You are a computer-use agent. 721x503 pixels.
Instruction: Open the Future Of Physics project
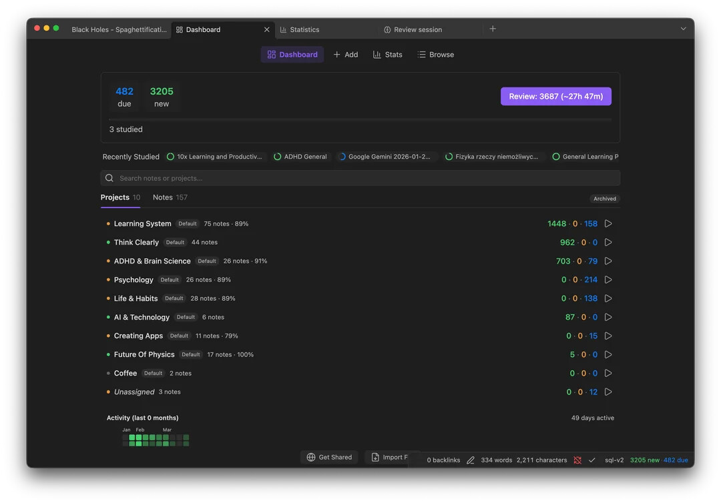click(144, 354)
